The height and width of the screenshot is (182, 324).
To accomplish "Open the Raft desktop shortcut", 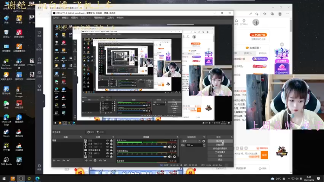I will pos(19,161).
